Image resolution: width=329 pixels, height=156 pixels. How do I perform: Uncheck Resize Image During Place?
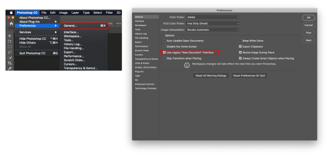tap(240, 53)
